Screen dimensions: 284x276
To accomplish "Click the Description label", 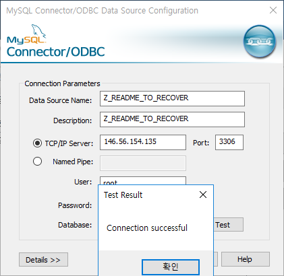I will click(x=72, y=120).
